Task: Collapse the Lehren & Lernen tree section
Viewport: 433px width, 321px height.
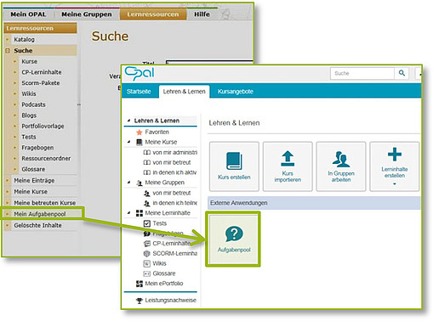Action: (x=128, y=121)
